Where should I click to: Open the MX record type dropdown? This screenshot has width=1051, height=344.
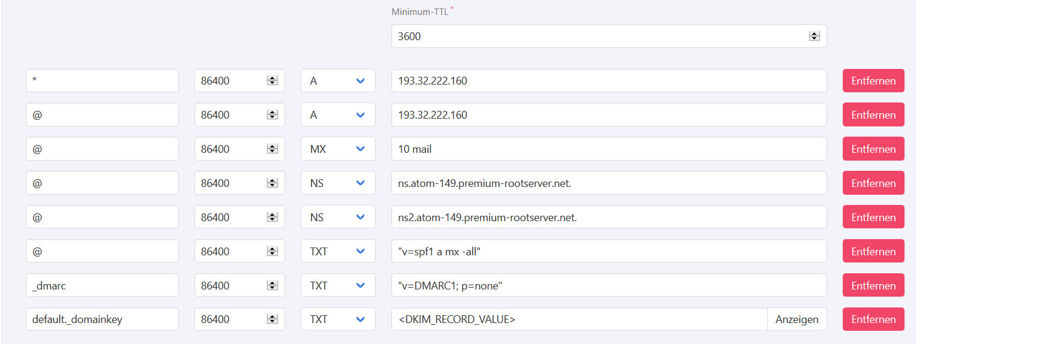coord(338,149)
